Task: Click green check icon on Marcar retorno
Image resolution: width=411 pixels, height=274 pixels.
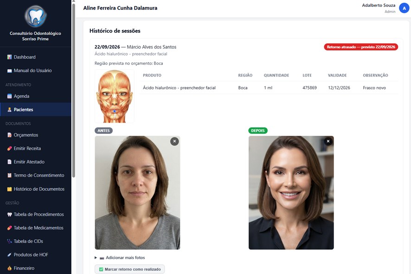Action: [101, 269]
